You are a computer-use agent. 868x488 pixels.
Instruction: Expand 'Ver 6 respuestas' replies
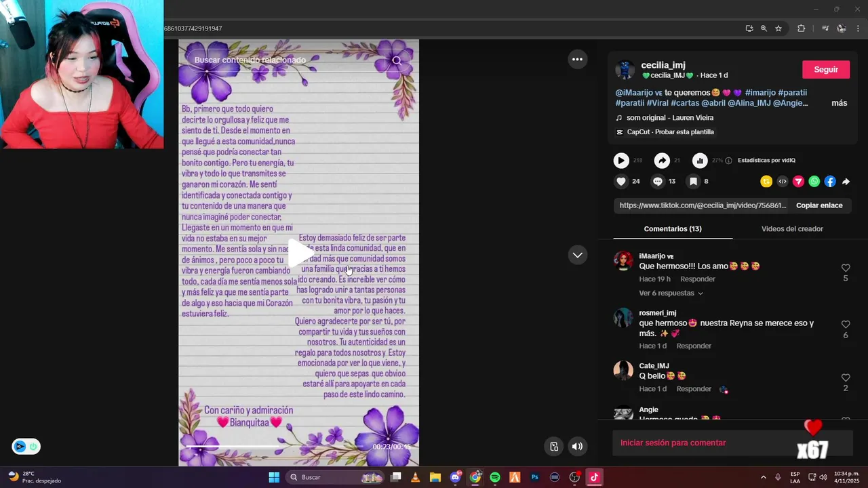coord(671,293)
